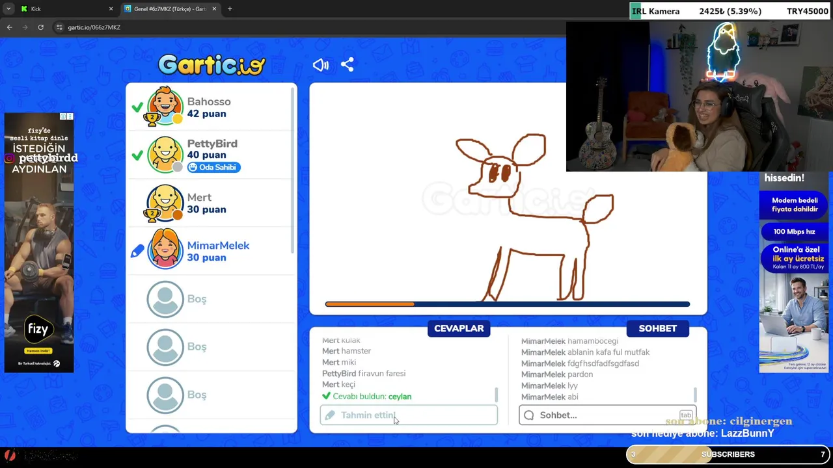Click PettyBird's 40 puan score
This screenshot has width=833, height=468.
click(206, 155)
